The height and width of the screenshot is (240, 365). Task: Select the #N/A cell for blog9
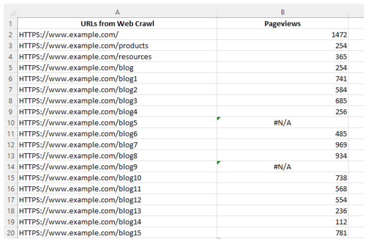[x=283, y=166]
